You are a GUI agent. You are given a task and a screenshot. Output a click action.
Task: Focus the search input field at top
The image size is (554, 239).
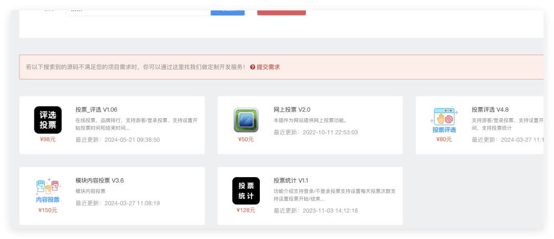click(138, 13)
